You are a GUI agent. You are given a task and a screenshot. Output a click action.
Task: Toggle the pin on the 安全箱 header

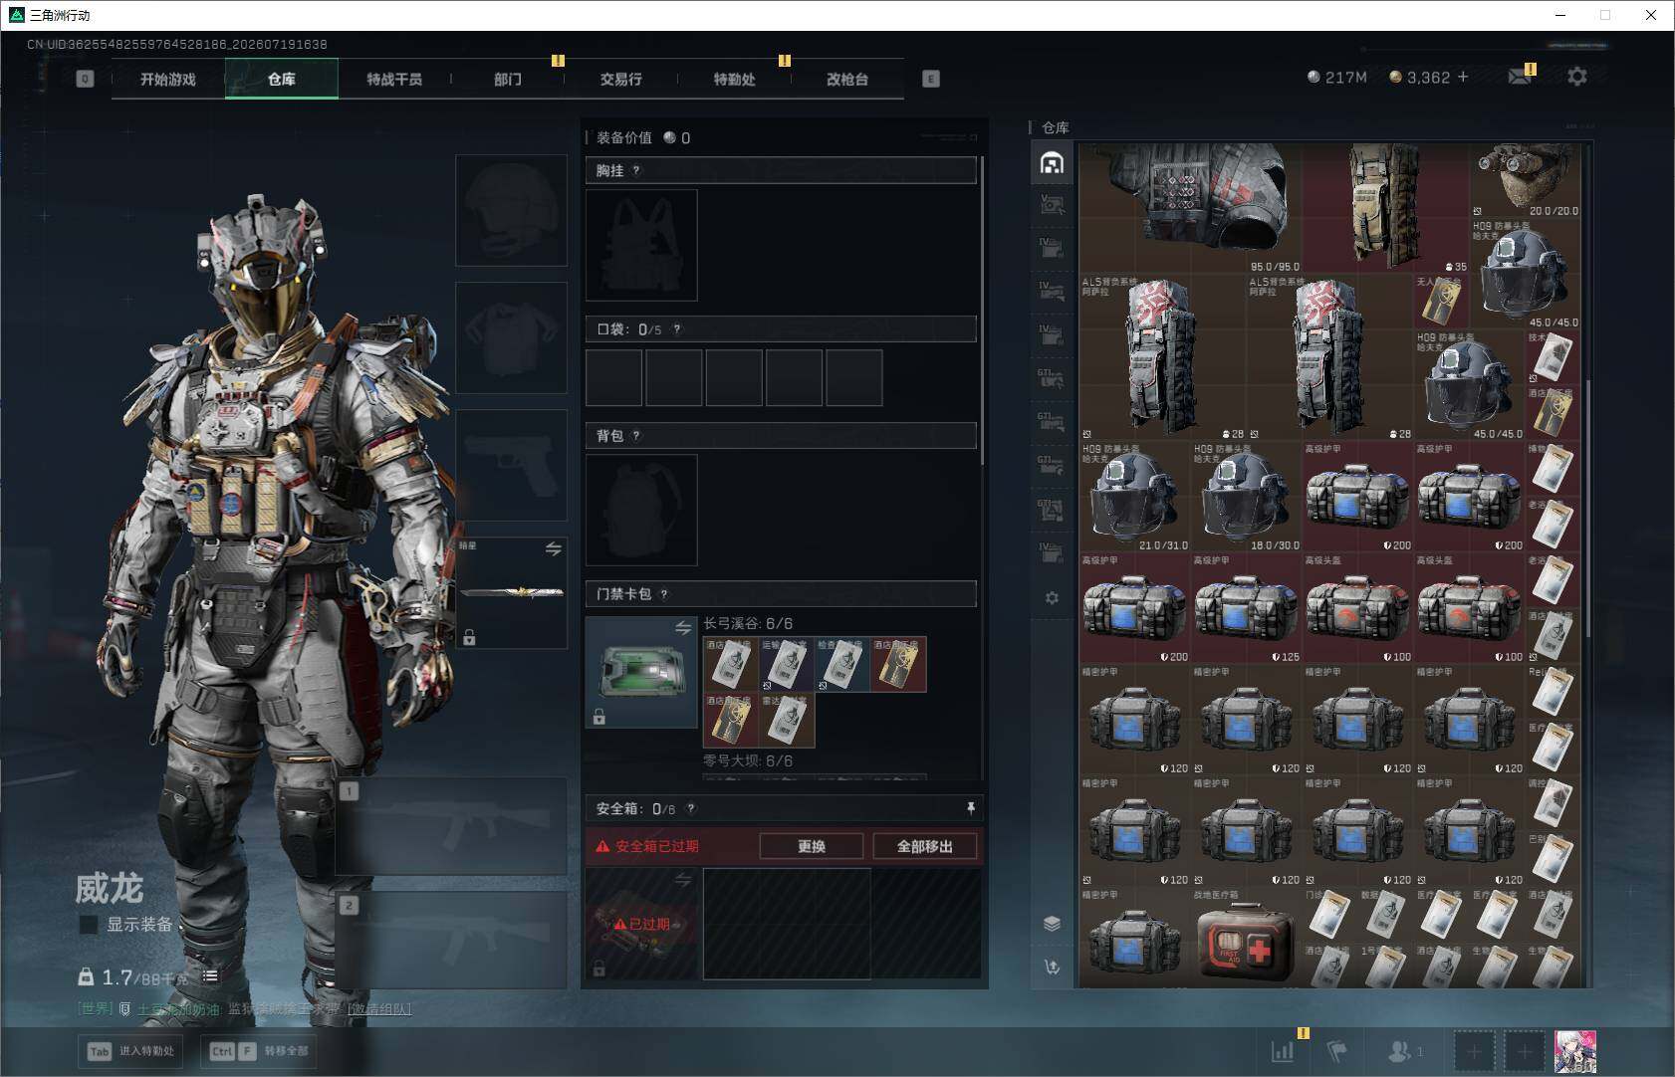pyautogui.click(x=971, y=808)
